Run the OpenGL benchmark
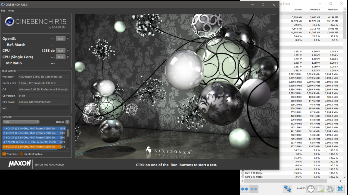 click(60, 38)
